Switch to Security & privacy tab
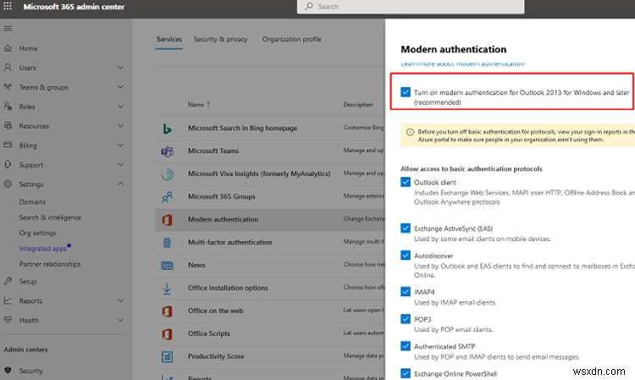Image resolution: width=635 pixels, height=380 pixels. pyautogui.click(x=220, y=39)
